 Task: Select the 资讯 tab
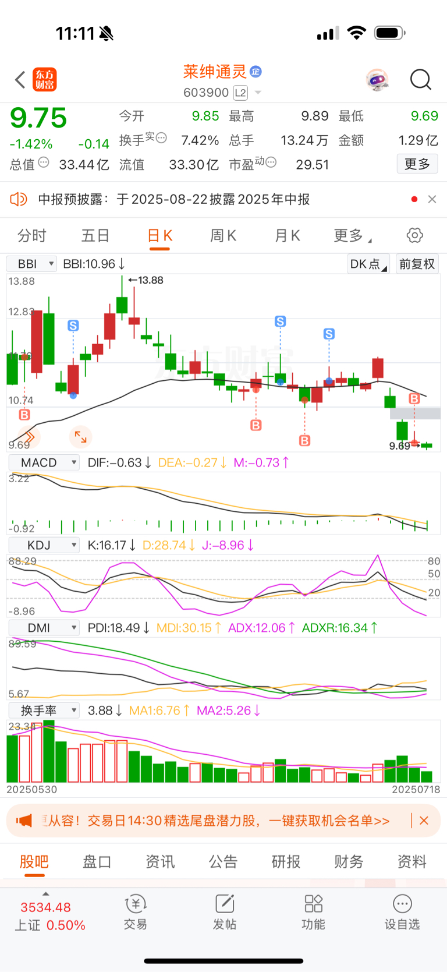pos(160,862)
